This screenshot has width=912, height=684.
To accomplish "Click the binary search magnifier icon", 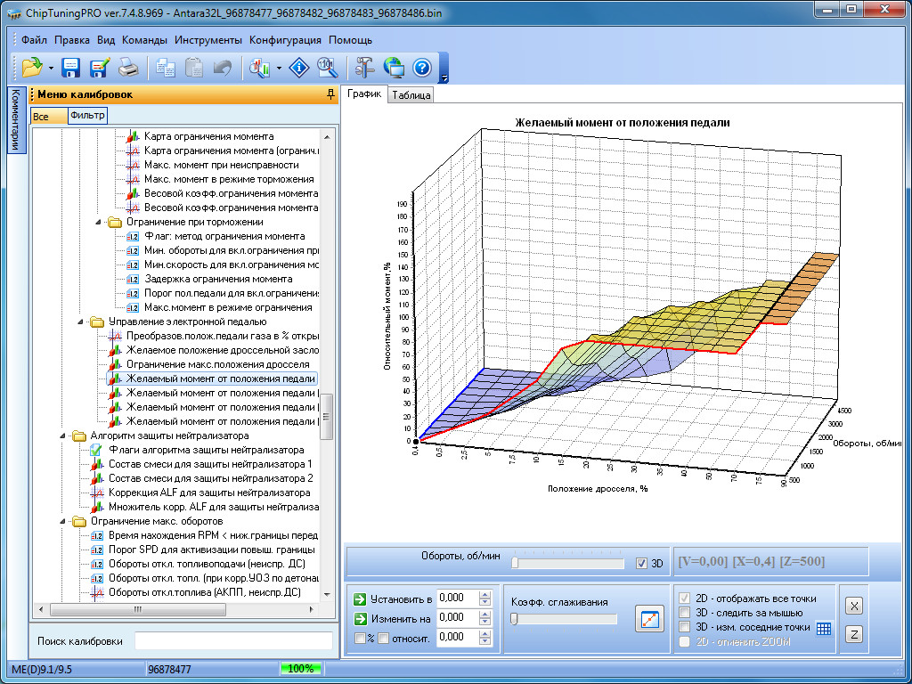I will coord(326,67).
